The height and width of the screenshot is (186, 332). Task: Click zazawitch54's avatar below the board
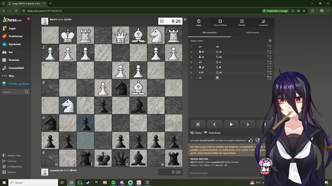(45, 172)
